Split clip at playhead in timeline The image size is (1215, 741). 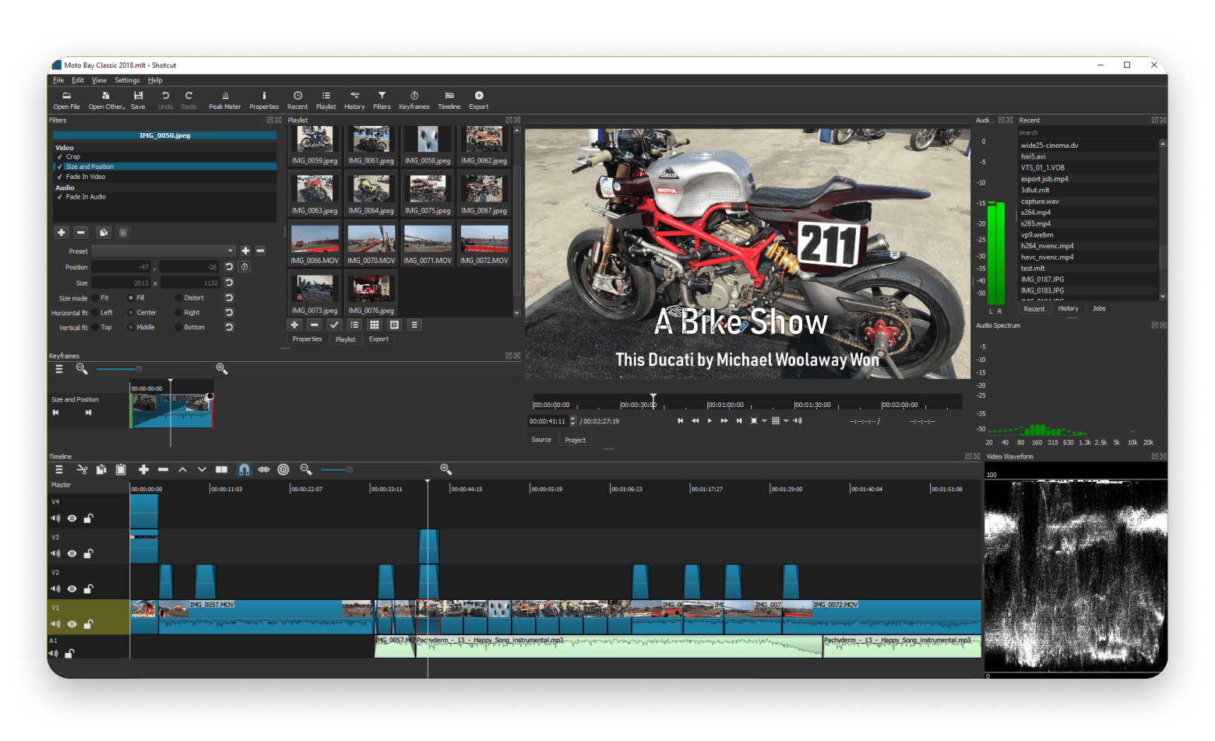pos(221,469)
